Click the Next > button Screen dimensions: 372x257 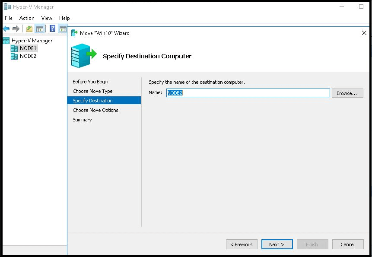pos(277,244)
